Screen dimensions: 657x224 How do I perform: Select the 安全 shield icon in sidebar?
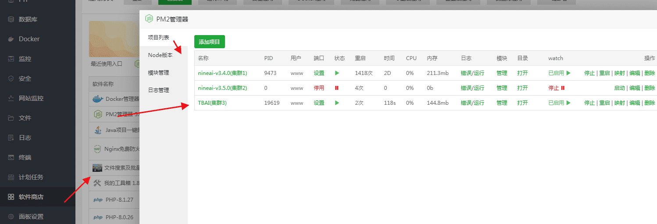(11, 78)
